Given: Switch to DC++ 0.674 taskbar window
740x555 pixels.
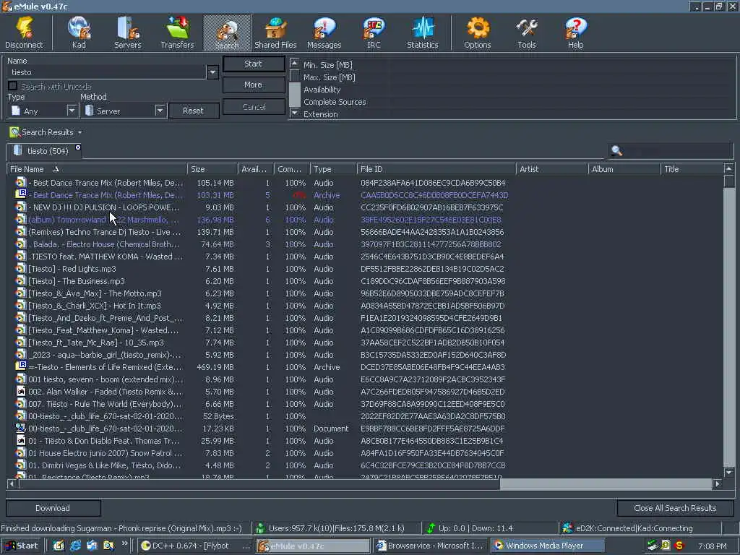Looking at the screenshot, I should point(196,546).
